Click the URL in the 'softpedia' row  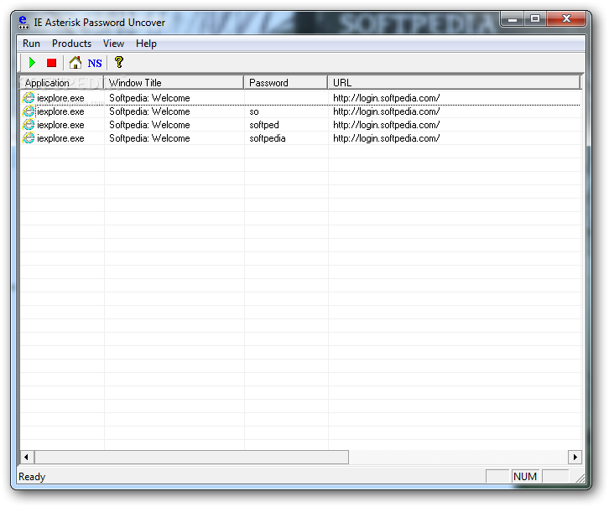[386, 138]
